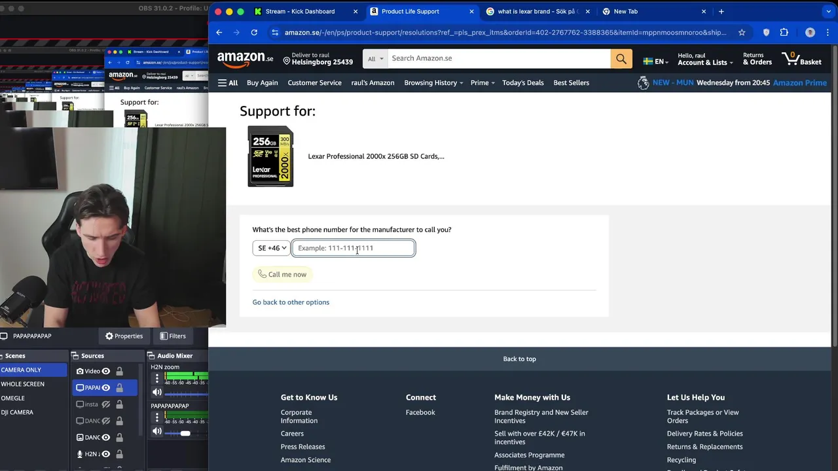Click Back to top bar
Viewport: 838px width, 471px height.
tap(520, 358)
